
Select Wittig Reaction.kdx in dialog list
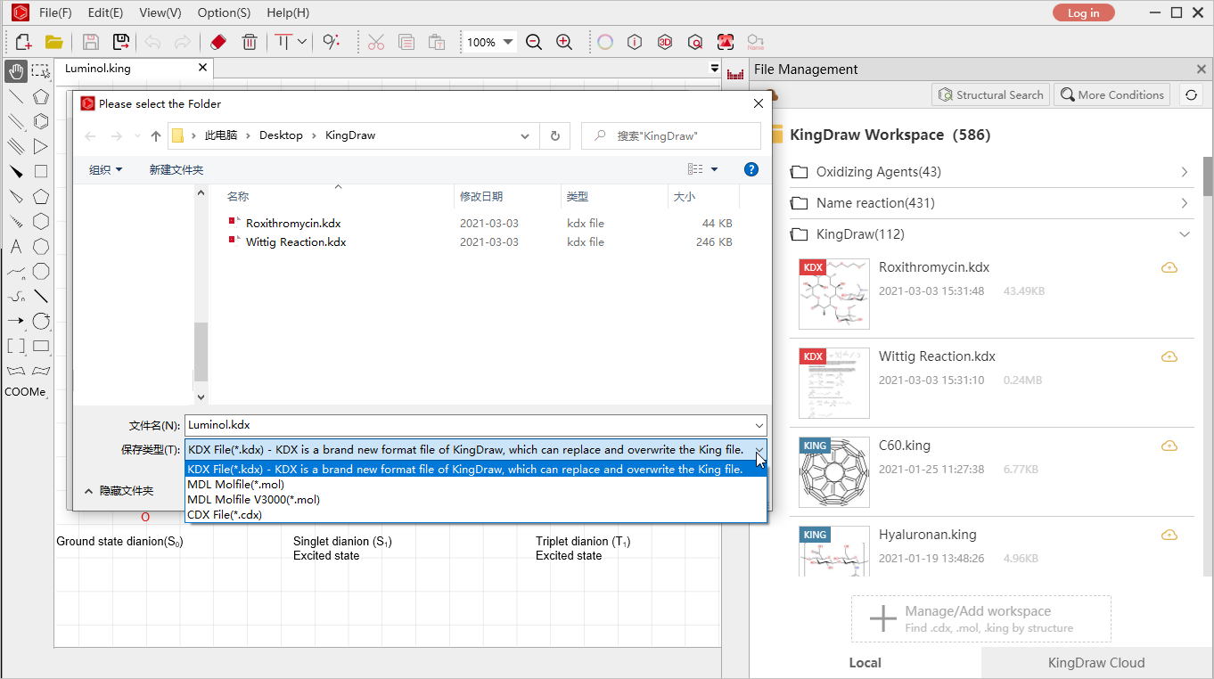click(x=296, y=242)
